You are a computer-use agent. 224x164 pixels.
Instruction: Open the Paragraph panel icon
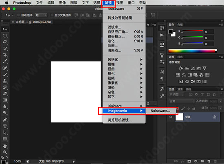coord(162,78)
